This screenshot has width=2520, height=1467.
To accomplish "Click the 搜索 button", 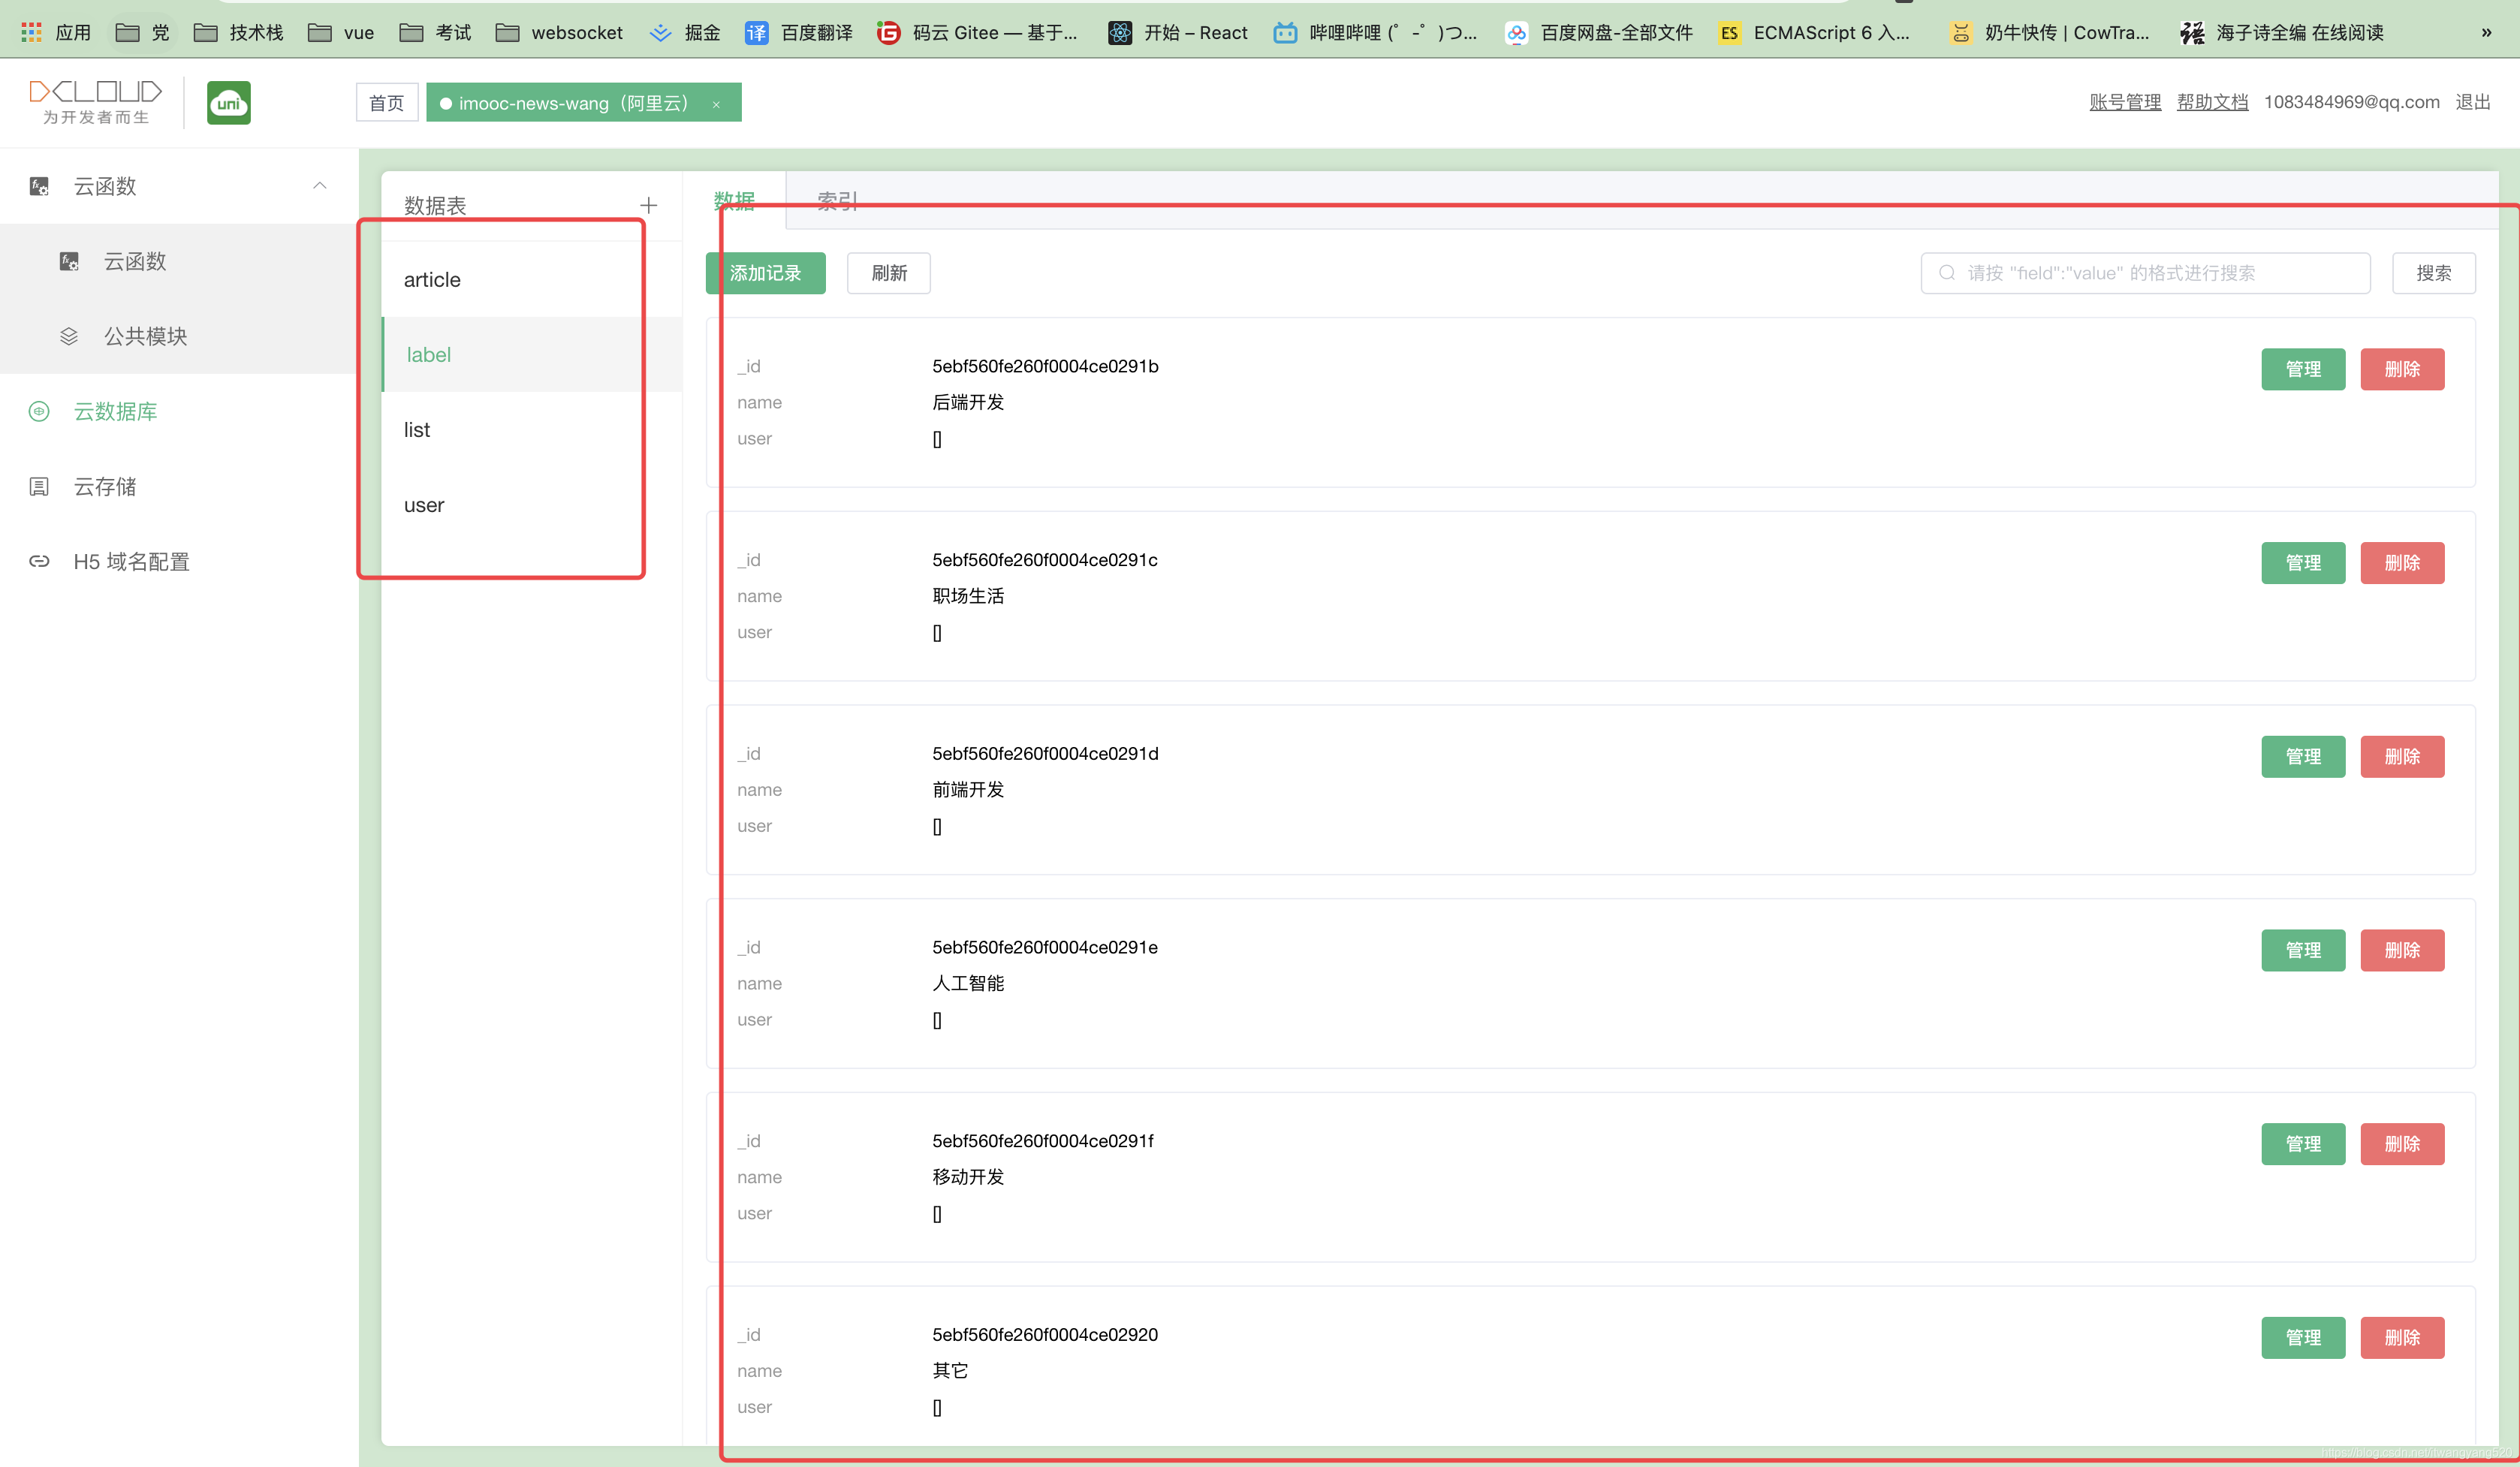I will pyautogui.click(x=2434, y=273).
